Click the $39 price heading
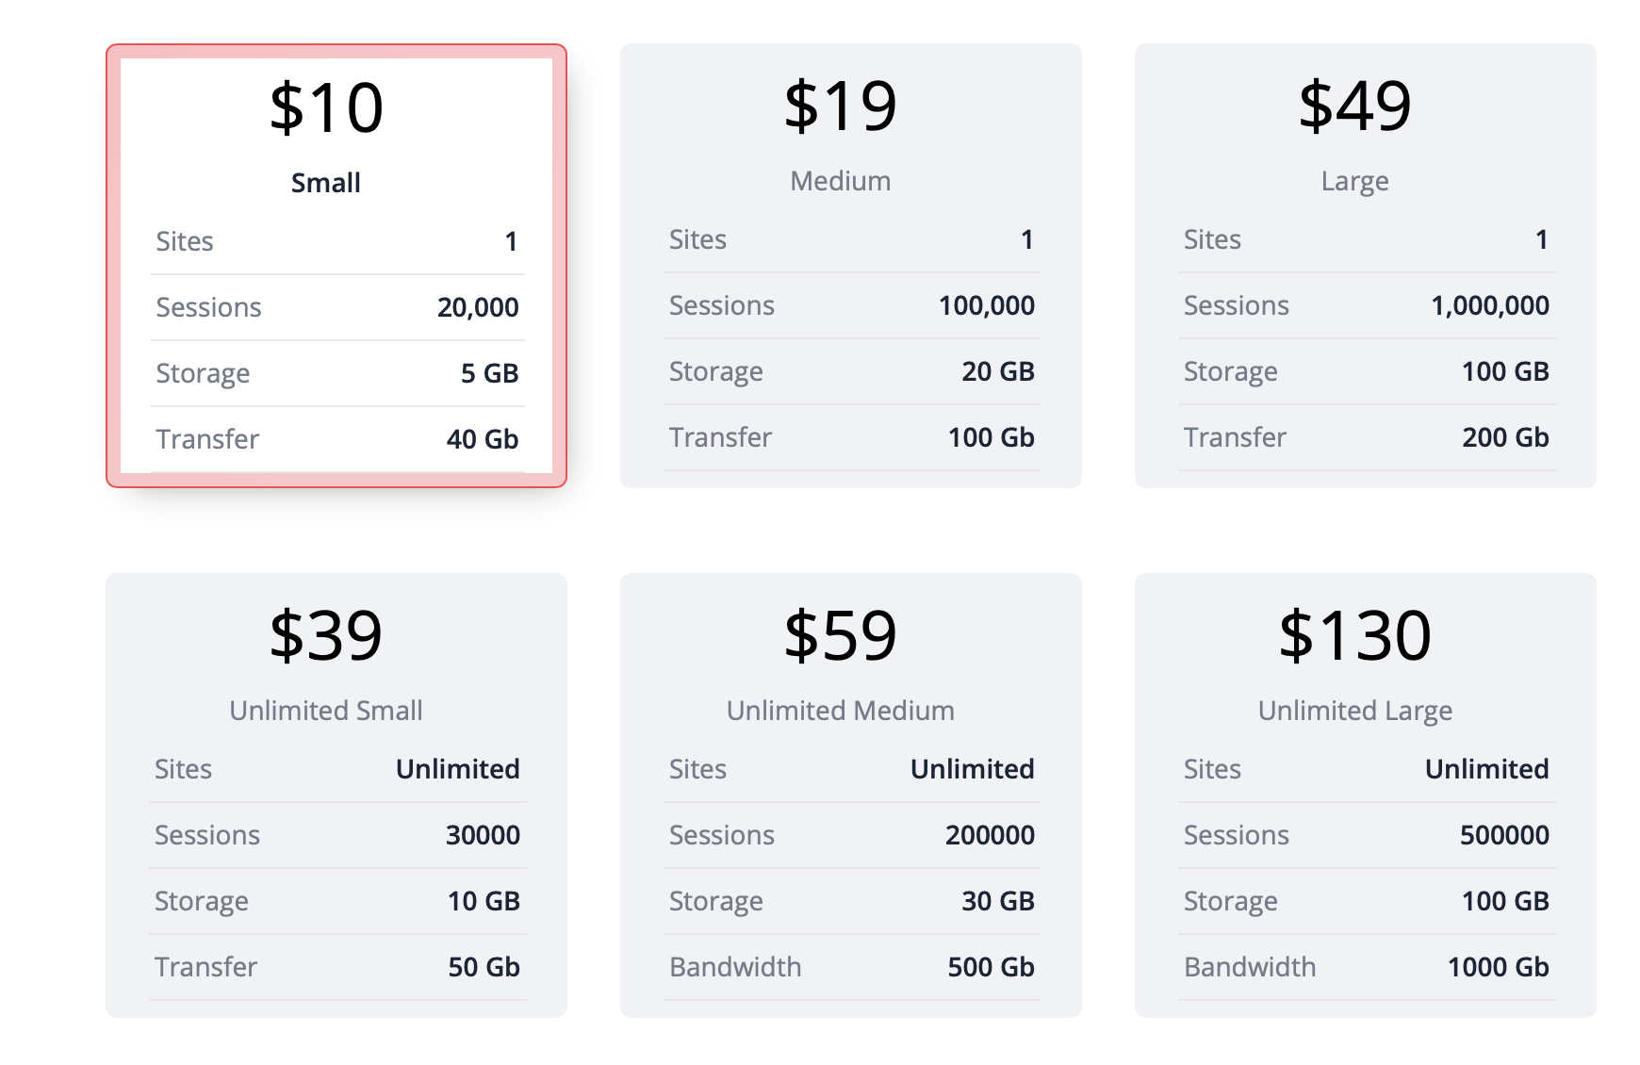The height and width of the screenshot is (1065, 1640). [x=326, y=635]
